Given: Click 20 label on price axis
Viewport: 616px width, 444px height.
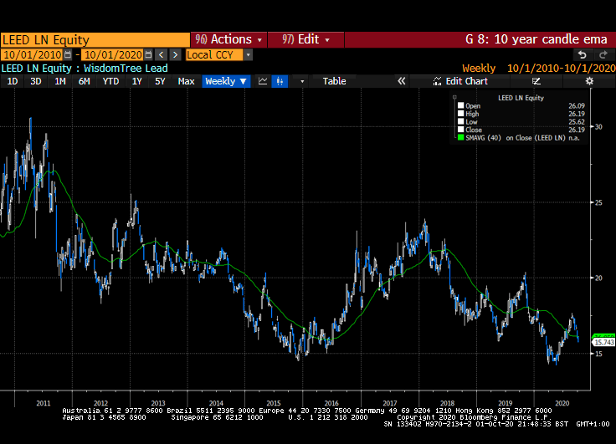Looking at the screenshot, I should pyautogui.click(x=598, y=278).
